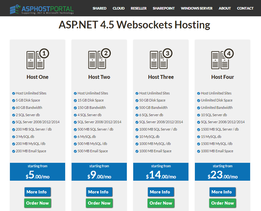
Task: Click 1000 MB Email Space under Host Three
Action: pos(155,151)
